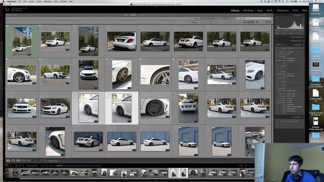The height and width of the screenshot is (182, 324).
Task: Filter by rejected photos icon
Action: click(x=211, y=22)
